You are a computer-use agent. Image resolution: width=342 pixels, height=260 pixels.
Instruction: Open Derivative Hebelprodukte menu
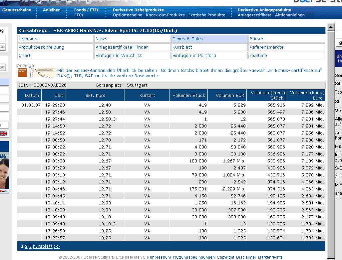tap(138, 10)
